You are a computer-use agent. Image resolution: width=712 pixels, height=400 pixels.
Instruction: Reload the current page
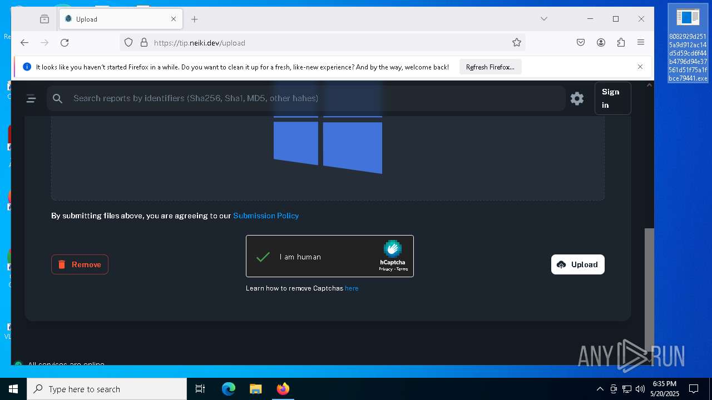pos(65,43)
